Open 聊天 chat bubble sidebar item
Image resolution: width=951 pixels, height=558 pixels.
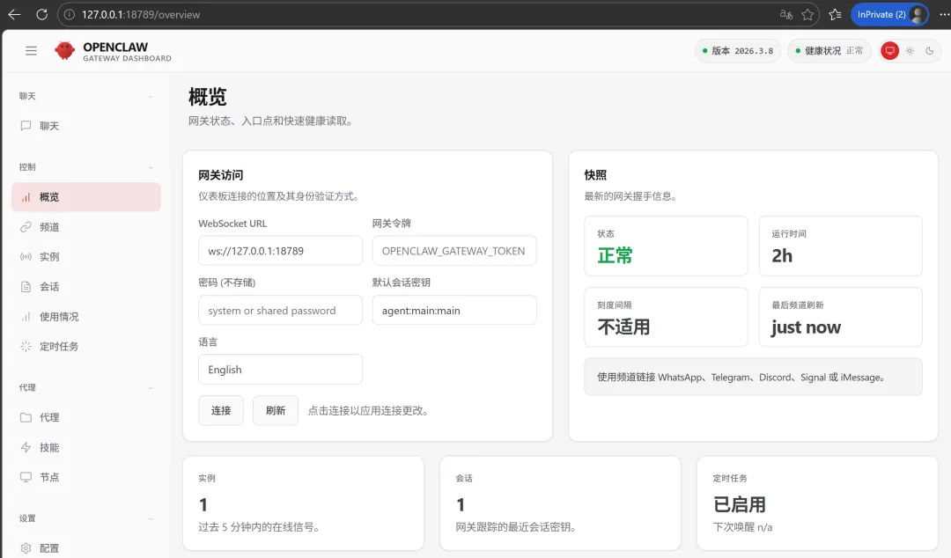pyautogui.click(x=86, y=126)
